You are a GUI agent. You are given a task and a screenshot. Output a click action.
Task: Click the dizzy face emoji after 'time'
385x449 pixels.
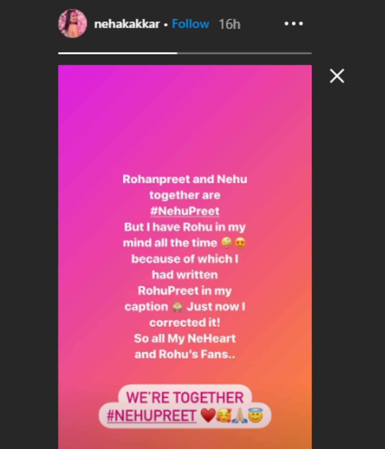[x=227, y=243]
